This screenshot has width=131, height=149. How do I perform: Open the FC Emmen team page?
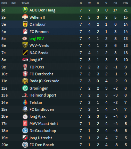pyautogui.click(x=39, y=32)
